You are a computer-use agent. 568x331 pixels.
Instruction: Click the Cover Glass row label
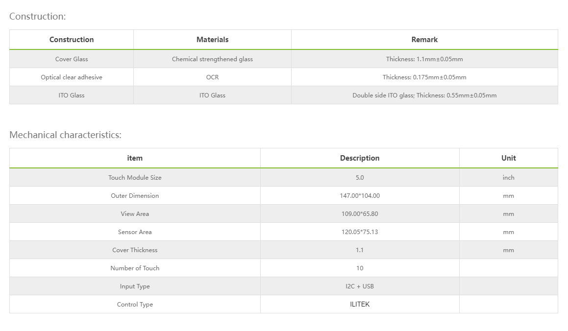[72, 59]
